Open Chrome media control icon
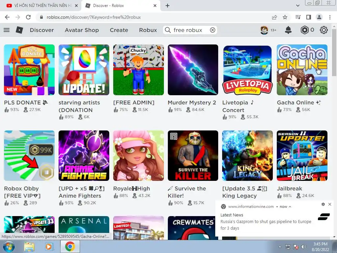 (298, 17)
